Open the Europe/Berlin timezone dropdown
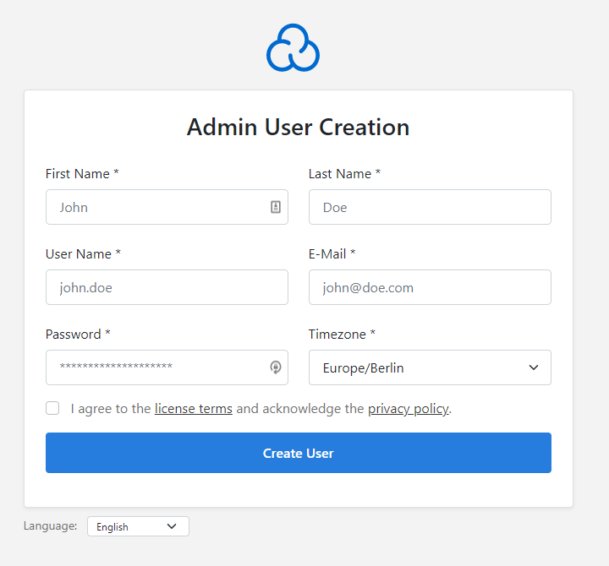The width and height of the screenshot is (609, 566). pos(430,367)
